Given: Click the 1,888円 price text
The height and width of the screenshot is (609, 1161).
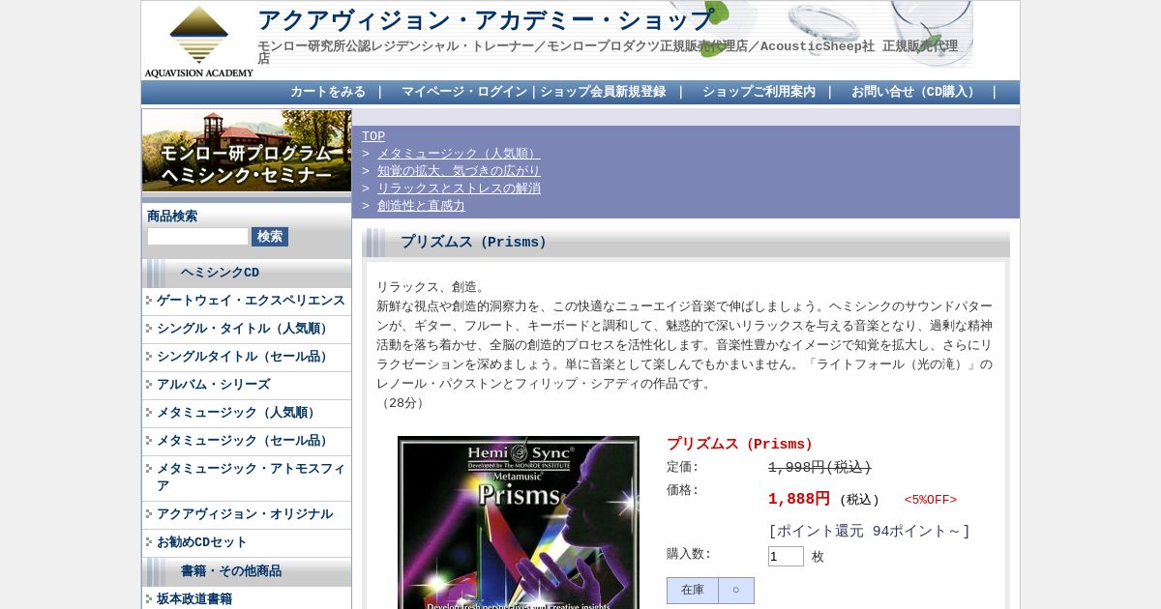Looking at the screenshot, I should click(799, 499).
